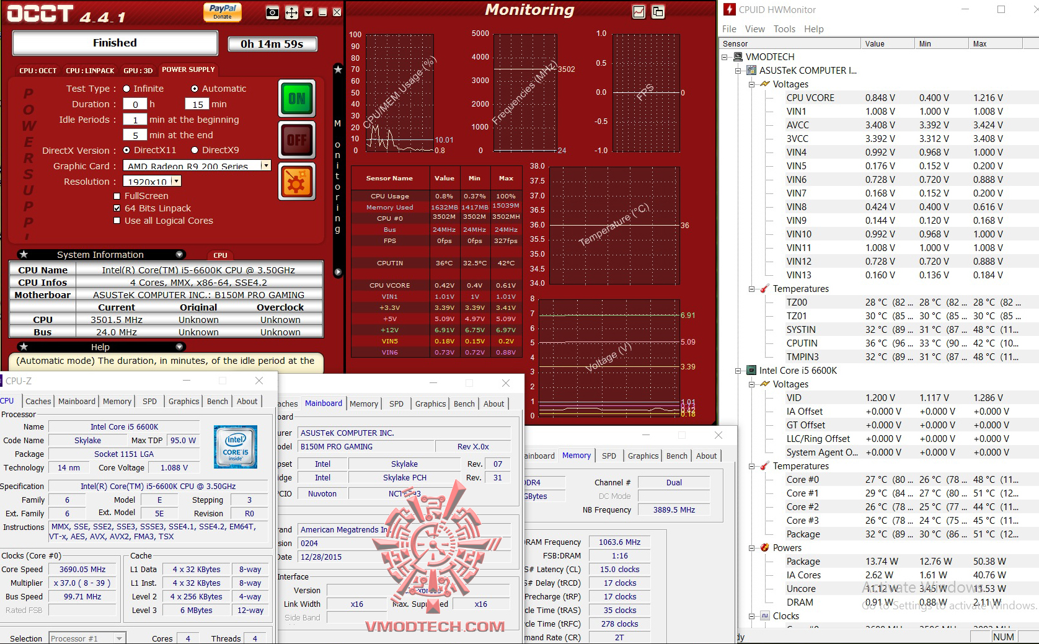Click the Sensor column header
The image size is (1039, 644).
790,43
